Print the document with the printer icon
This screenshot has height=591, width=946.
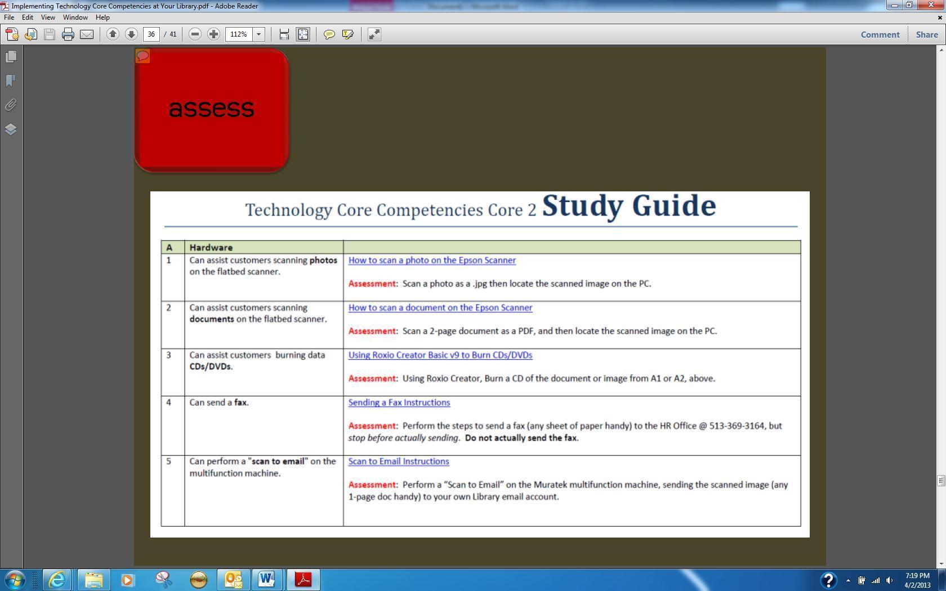pyautogui.click(x=68, y=34)
